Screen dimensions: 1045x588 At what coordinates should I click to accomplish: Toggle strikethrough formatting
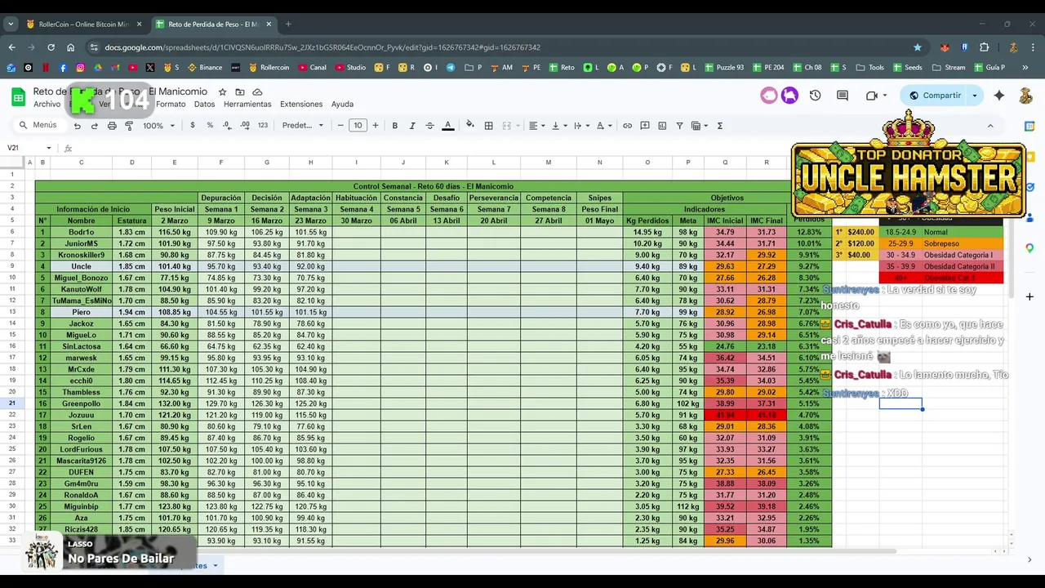[x=429, y=126]
